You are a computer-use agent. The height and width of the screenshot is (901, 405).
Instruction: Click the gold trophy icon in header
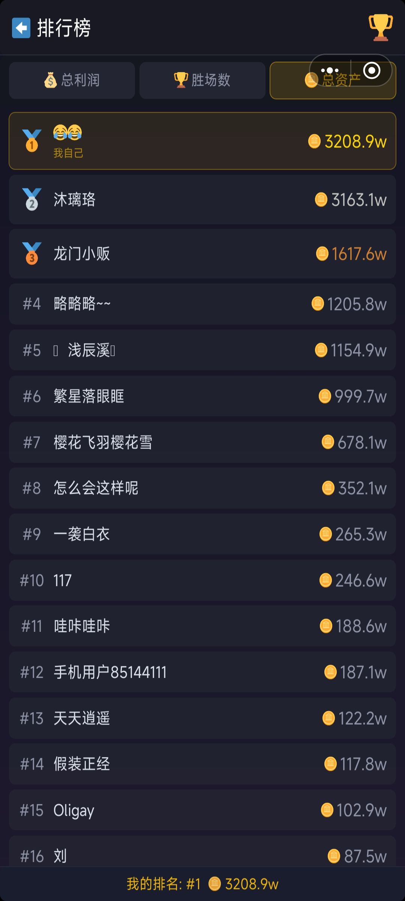[381, 27]
